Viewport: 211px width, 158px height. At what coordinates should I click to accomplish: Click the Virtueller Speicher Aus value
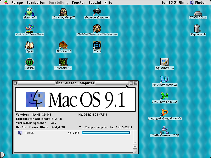pos(54,123)
